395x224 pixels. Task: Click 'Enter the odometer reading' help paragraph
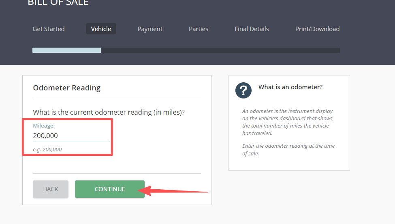(x=288, y=149)
